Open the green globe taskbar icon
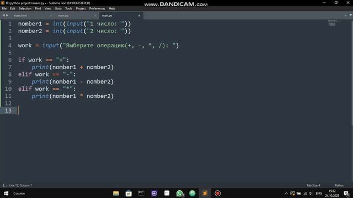This screenshot has height=198, width=353. point(192,193)
